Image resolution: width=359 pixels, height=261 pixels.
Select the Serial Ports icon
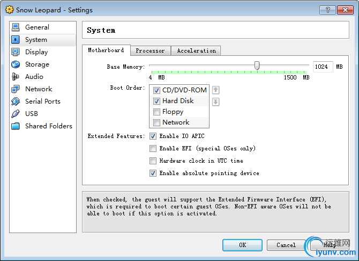tap(16, 102)
